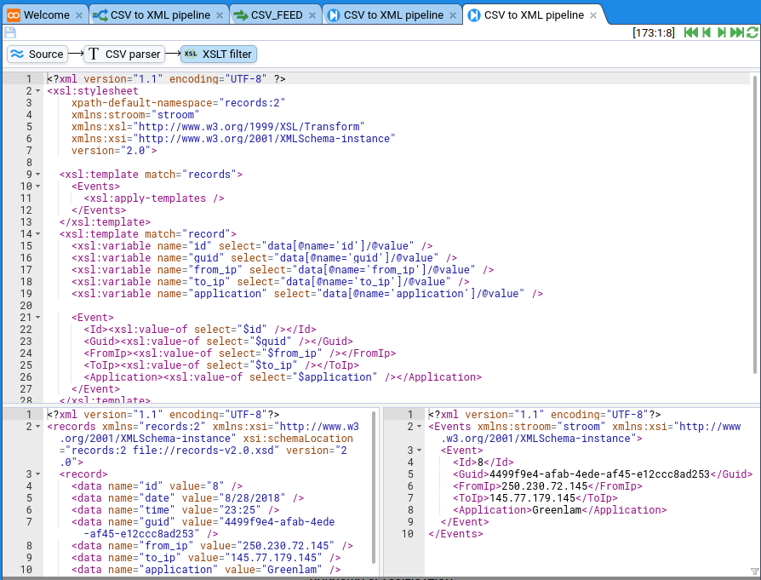Close the CSV_FEED tab
This screenshot has height=580, width=761.
(311, 15)
